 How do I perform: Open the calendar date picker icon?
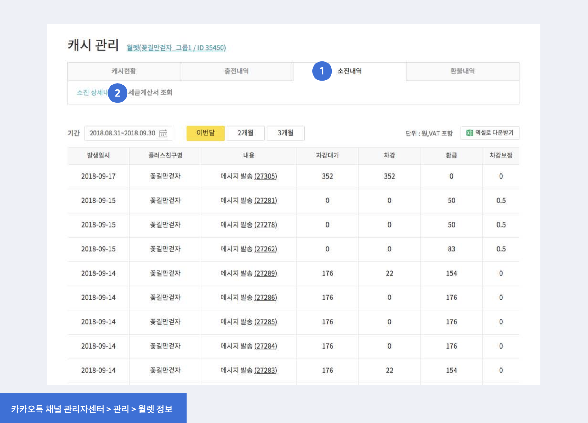(x=163, y=134)
